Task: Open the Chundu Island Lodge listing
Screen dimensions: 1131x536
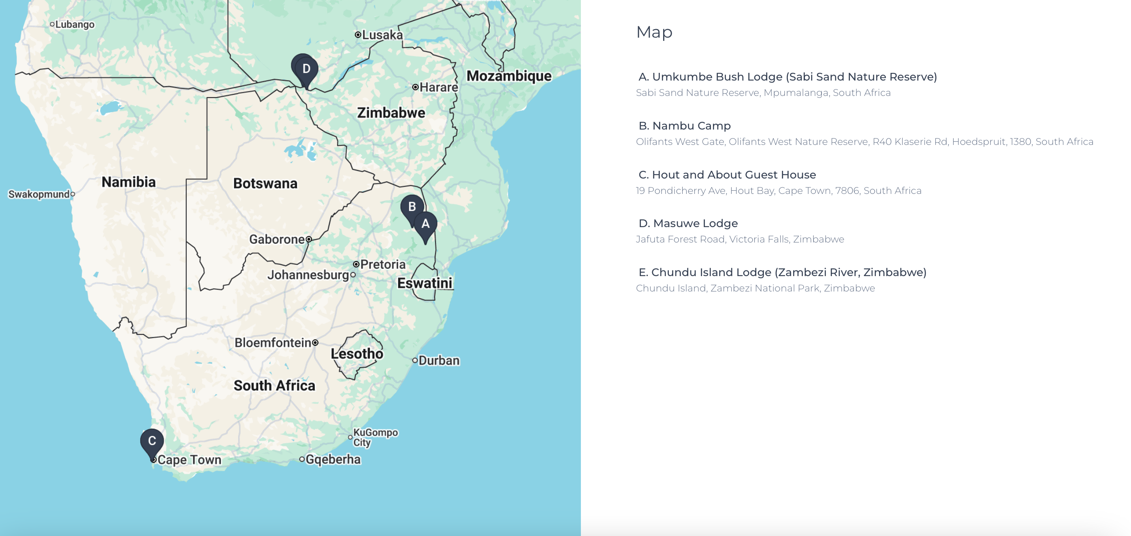Action: click(x=782, y=272)
